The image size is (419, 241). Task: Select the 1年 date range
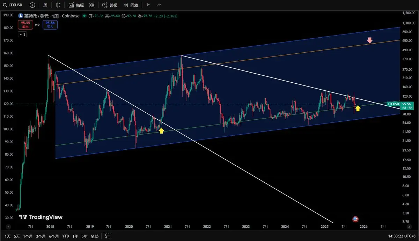75,236
